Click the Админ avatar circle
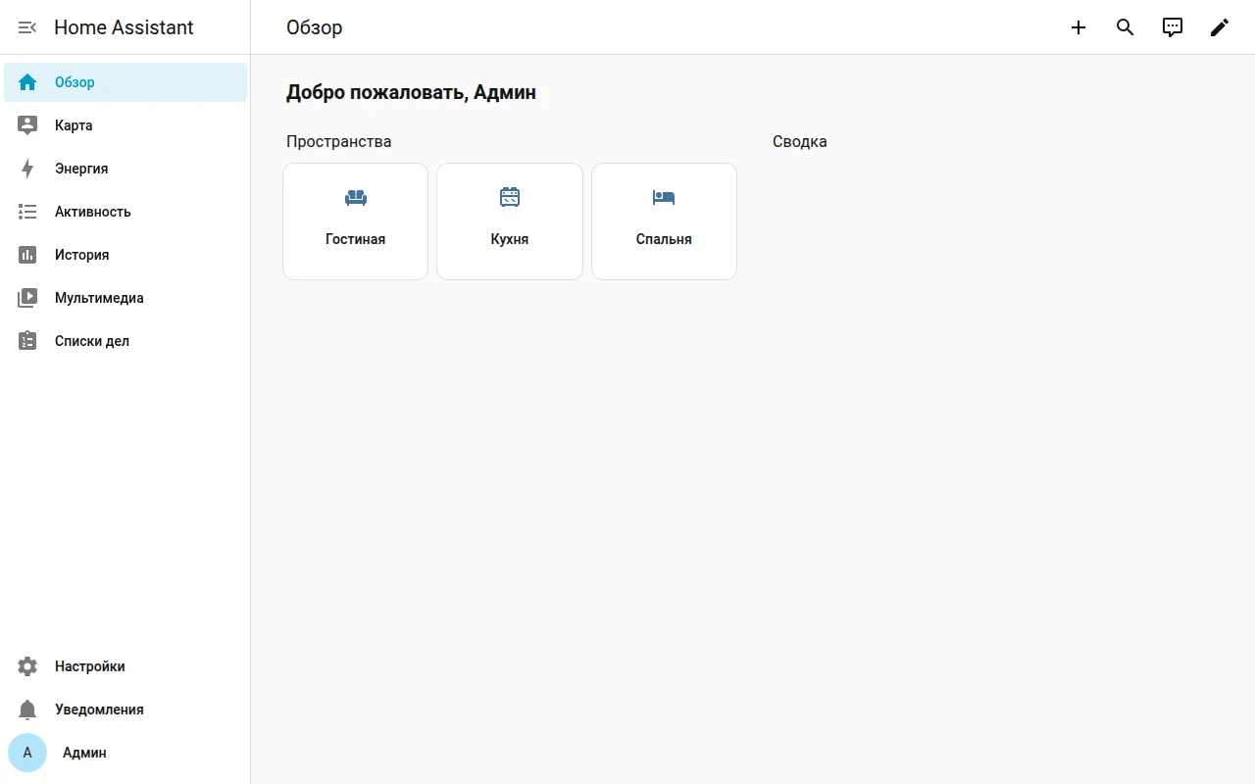 [x=27, y=753]
